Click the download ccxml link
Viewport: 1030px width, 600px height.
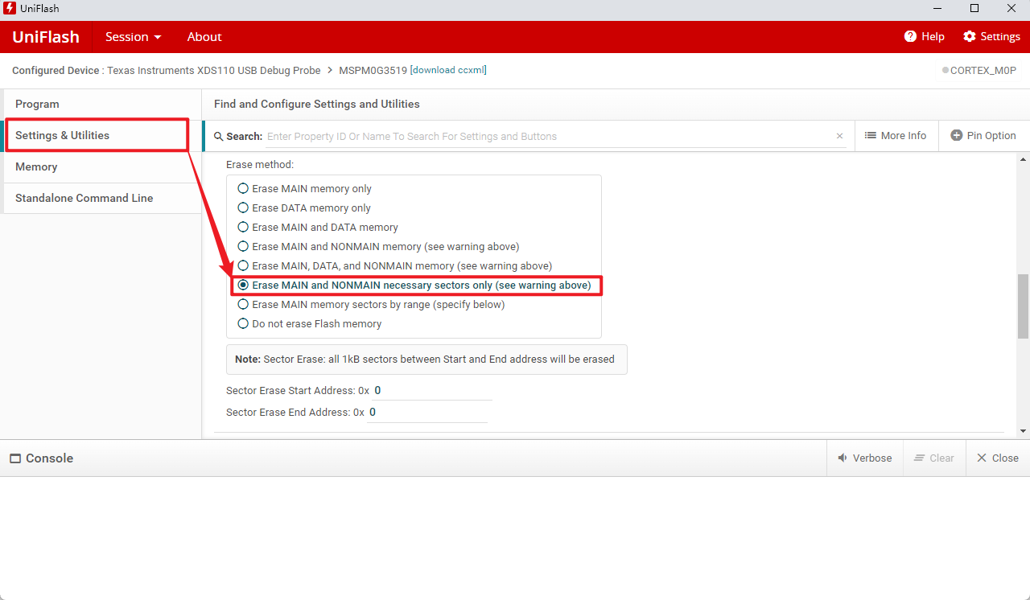point(448,70)
